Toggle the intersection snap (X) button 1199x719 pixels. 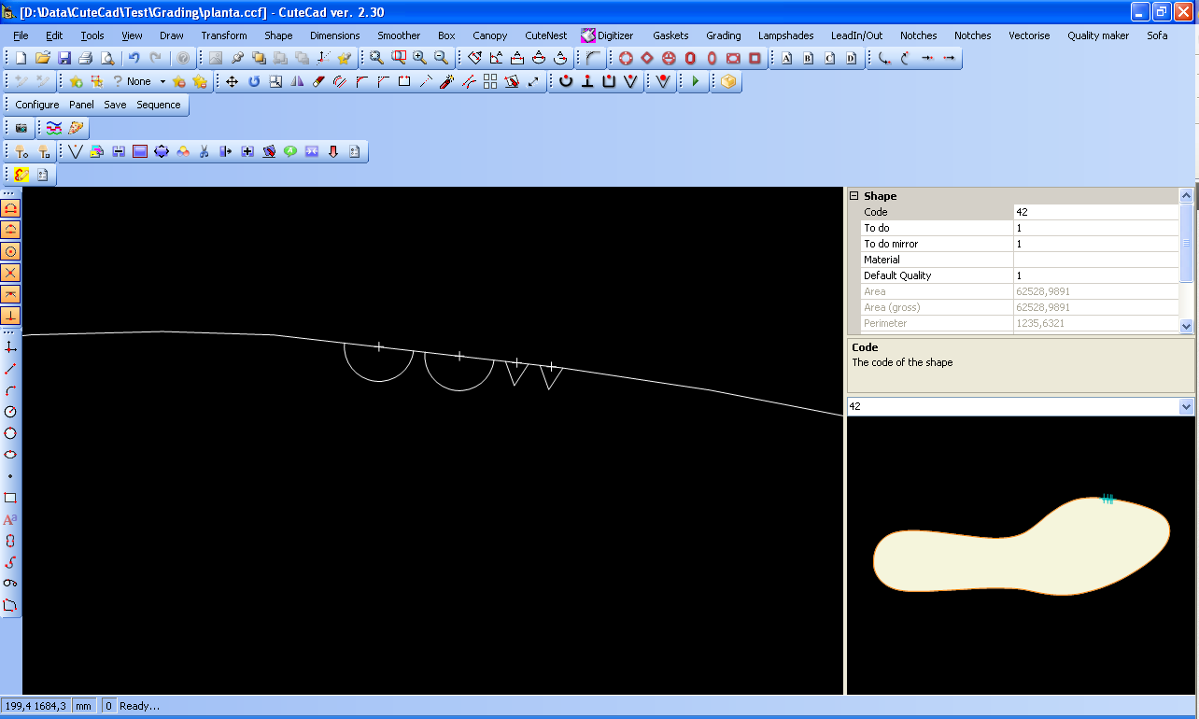(x=10, y=273)
